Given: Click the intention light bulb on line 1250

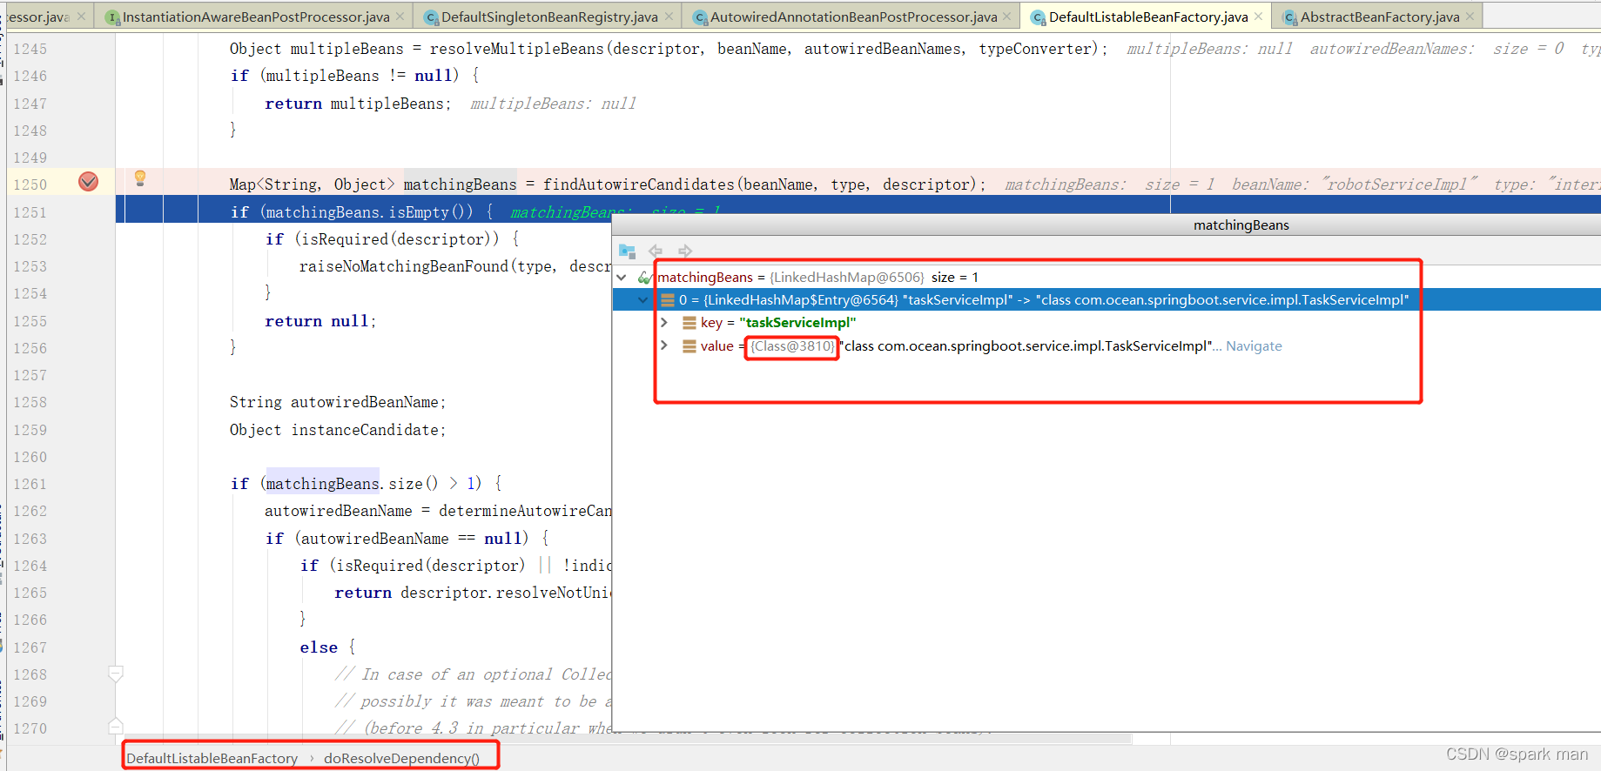Looking at the screenshot, I should (x=139, y=179).
